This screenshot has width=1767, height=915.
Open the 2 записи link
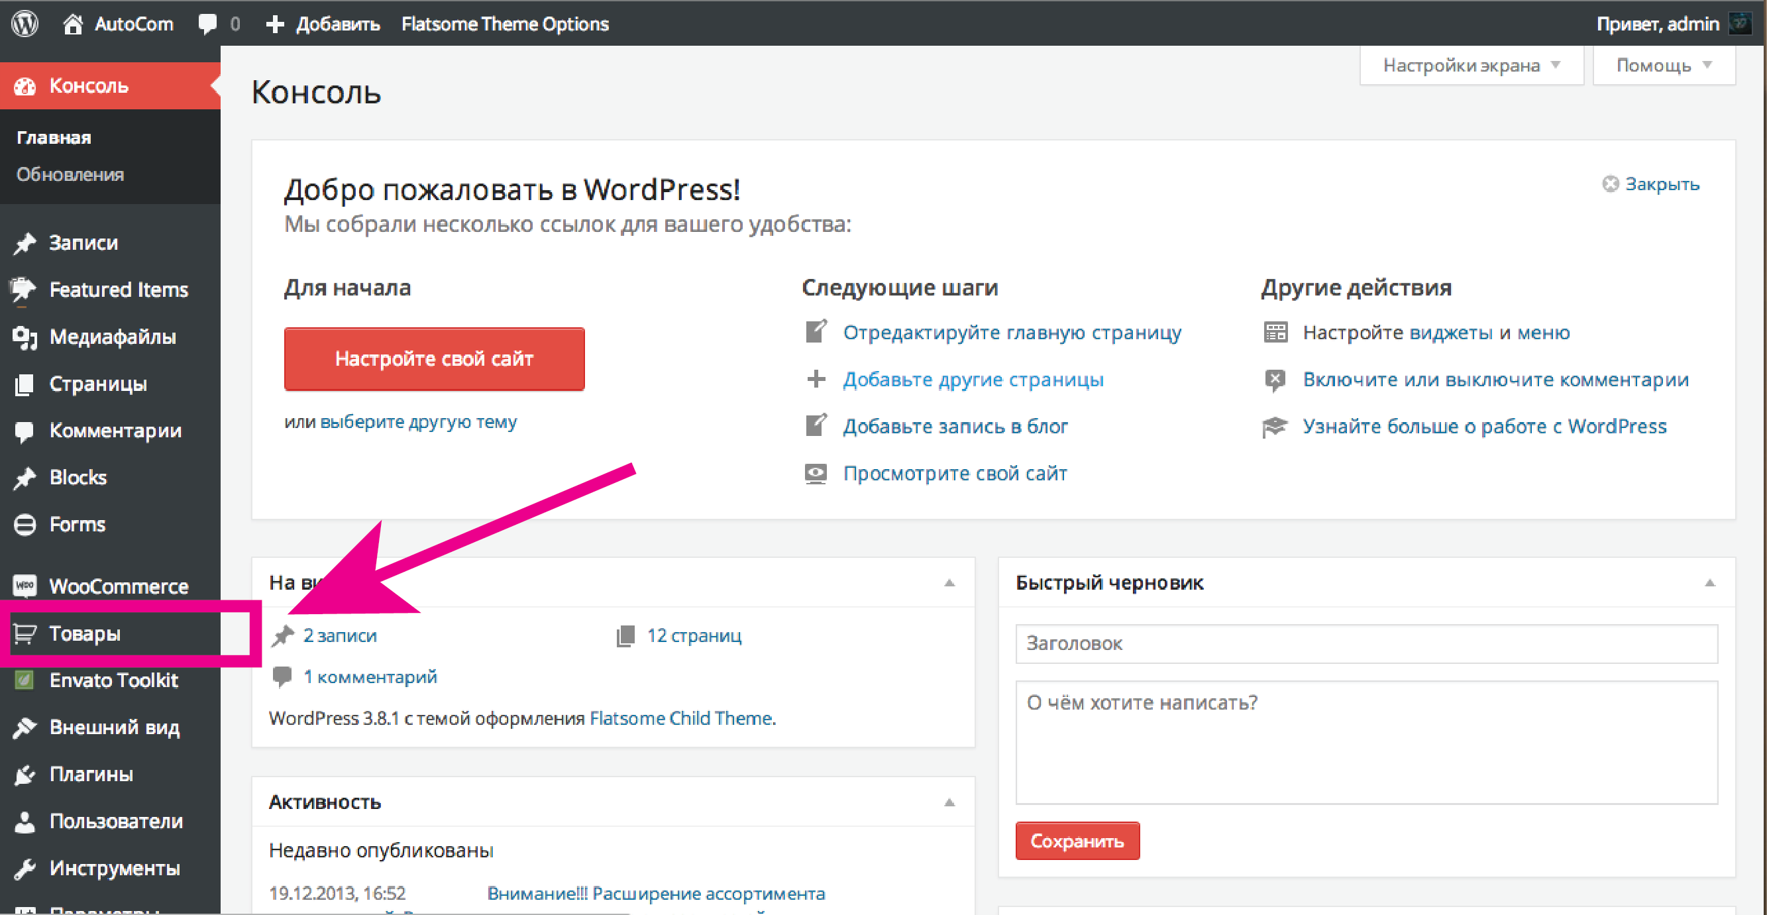[341, 636]
